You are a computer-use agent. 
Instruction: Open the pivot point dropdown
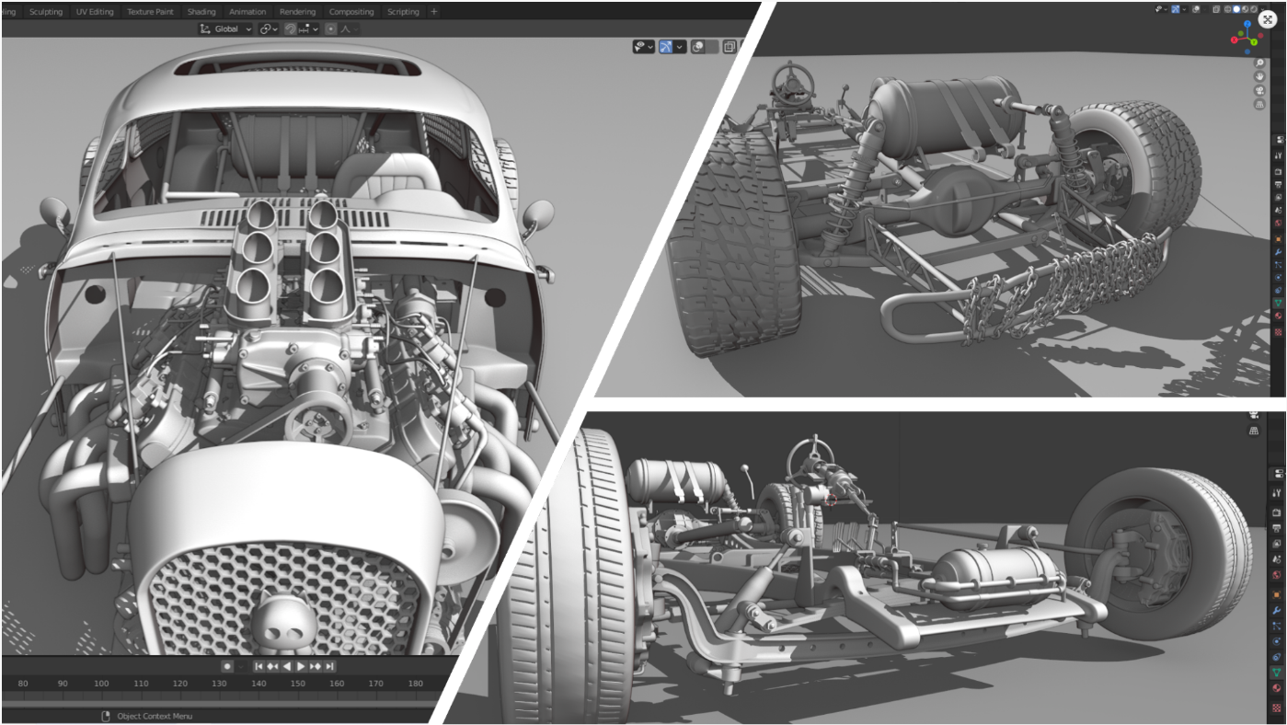(269, 29)
